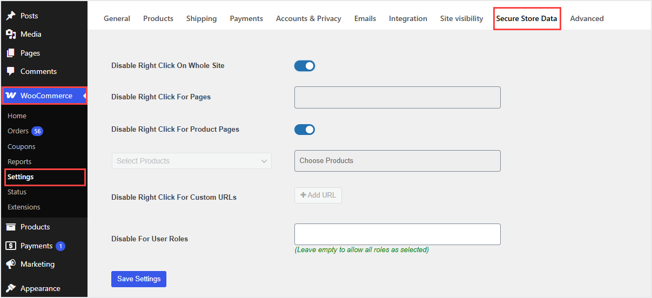652x298 pixels.
Task: Click the Posts pin icon
Action: click(11, 16)
